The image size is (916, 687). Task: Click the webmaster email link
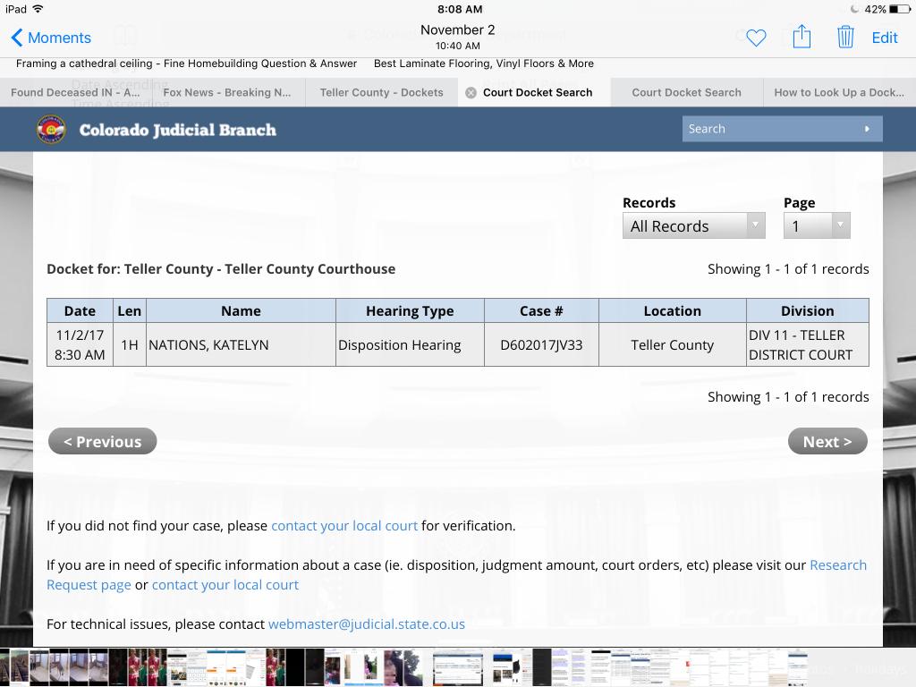[366, 624]
